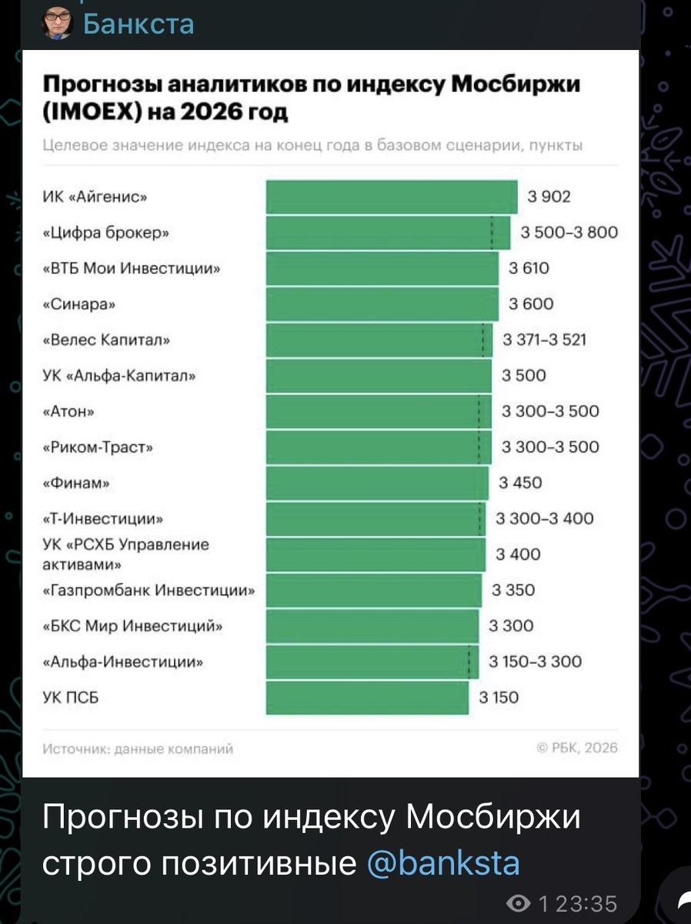The image size is (691, 924).
Task: Tap the ИК «Айгенис» green bar
Action: (x=391, y=196)
